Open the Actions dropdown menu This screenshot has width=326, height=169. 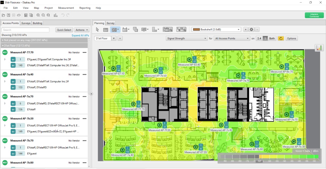(x=82, y=30)
